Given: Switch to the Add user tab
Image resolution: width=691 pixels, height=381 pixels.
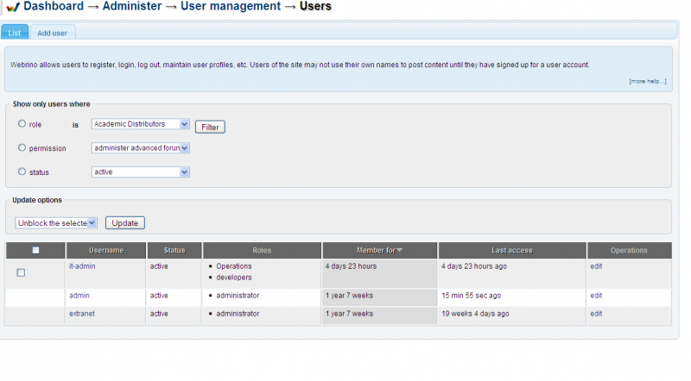Looking at the screenshot, I should (52, 33).
